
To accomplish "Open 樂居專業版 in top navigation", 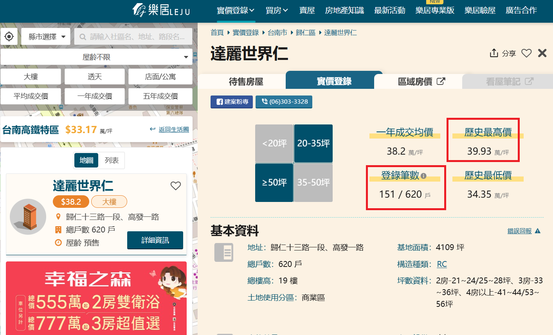I will click(435, 11).
